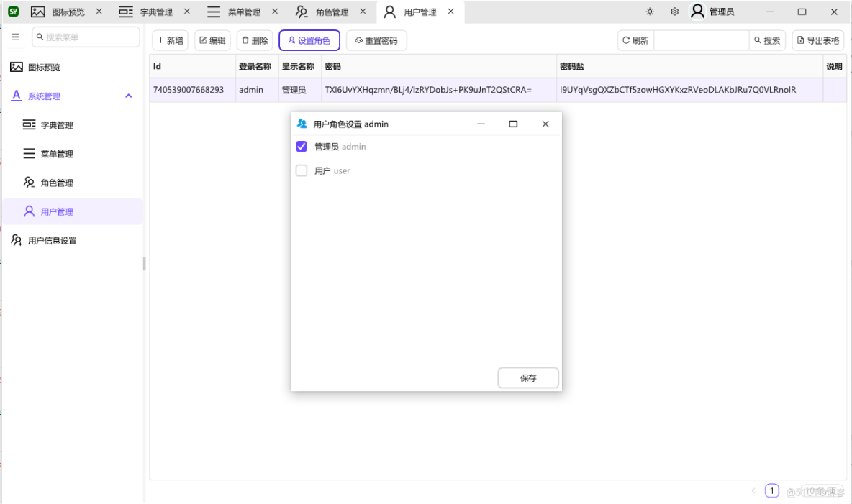Select page 1 in pagination
This screenshot has height=504, width=852.
tap(772, 490)
